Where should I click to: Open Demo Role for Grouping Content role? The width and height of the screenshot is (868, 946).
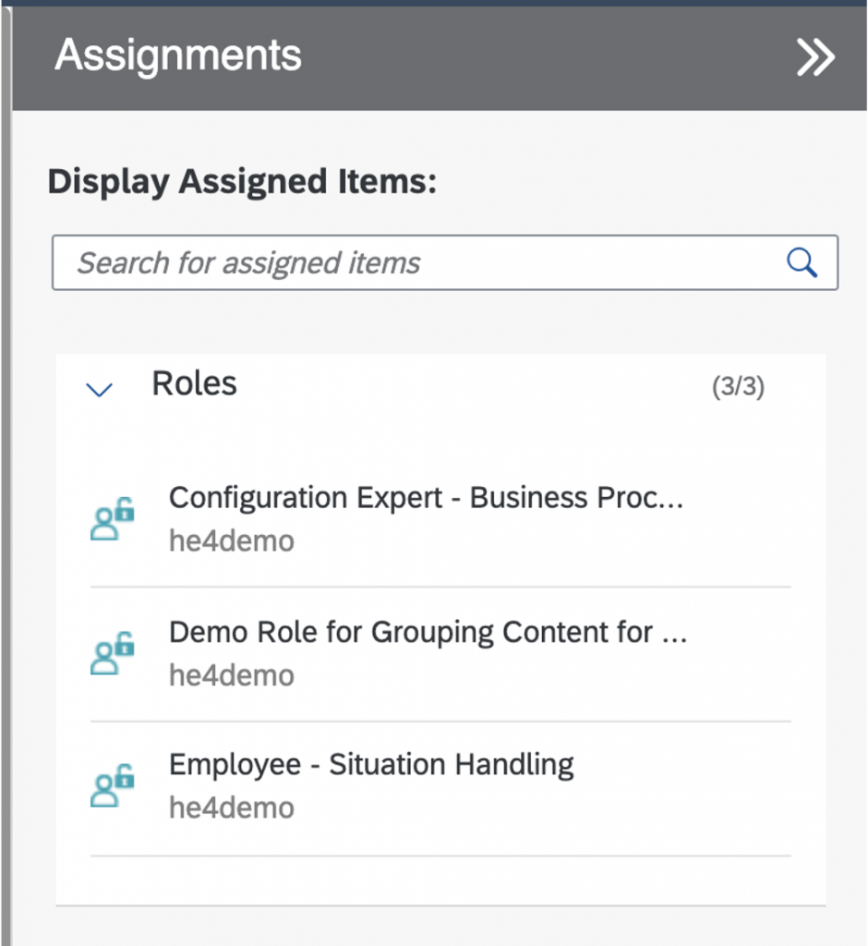tap(428, 633)
